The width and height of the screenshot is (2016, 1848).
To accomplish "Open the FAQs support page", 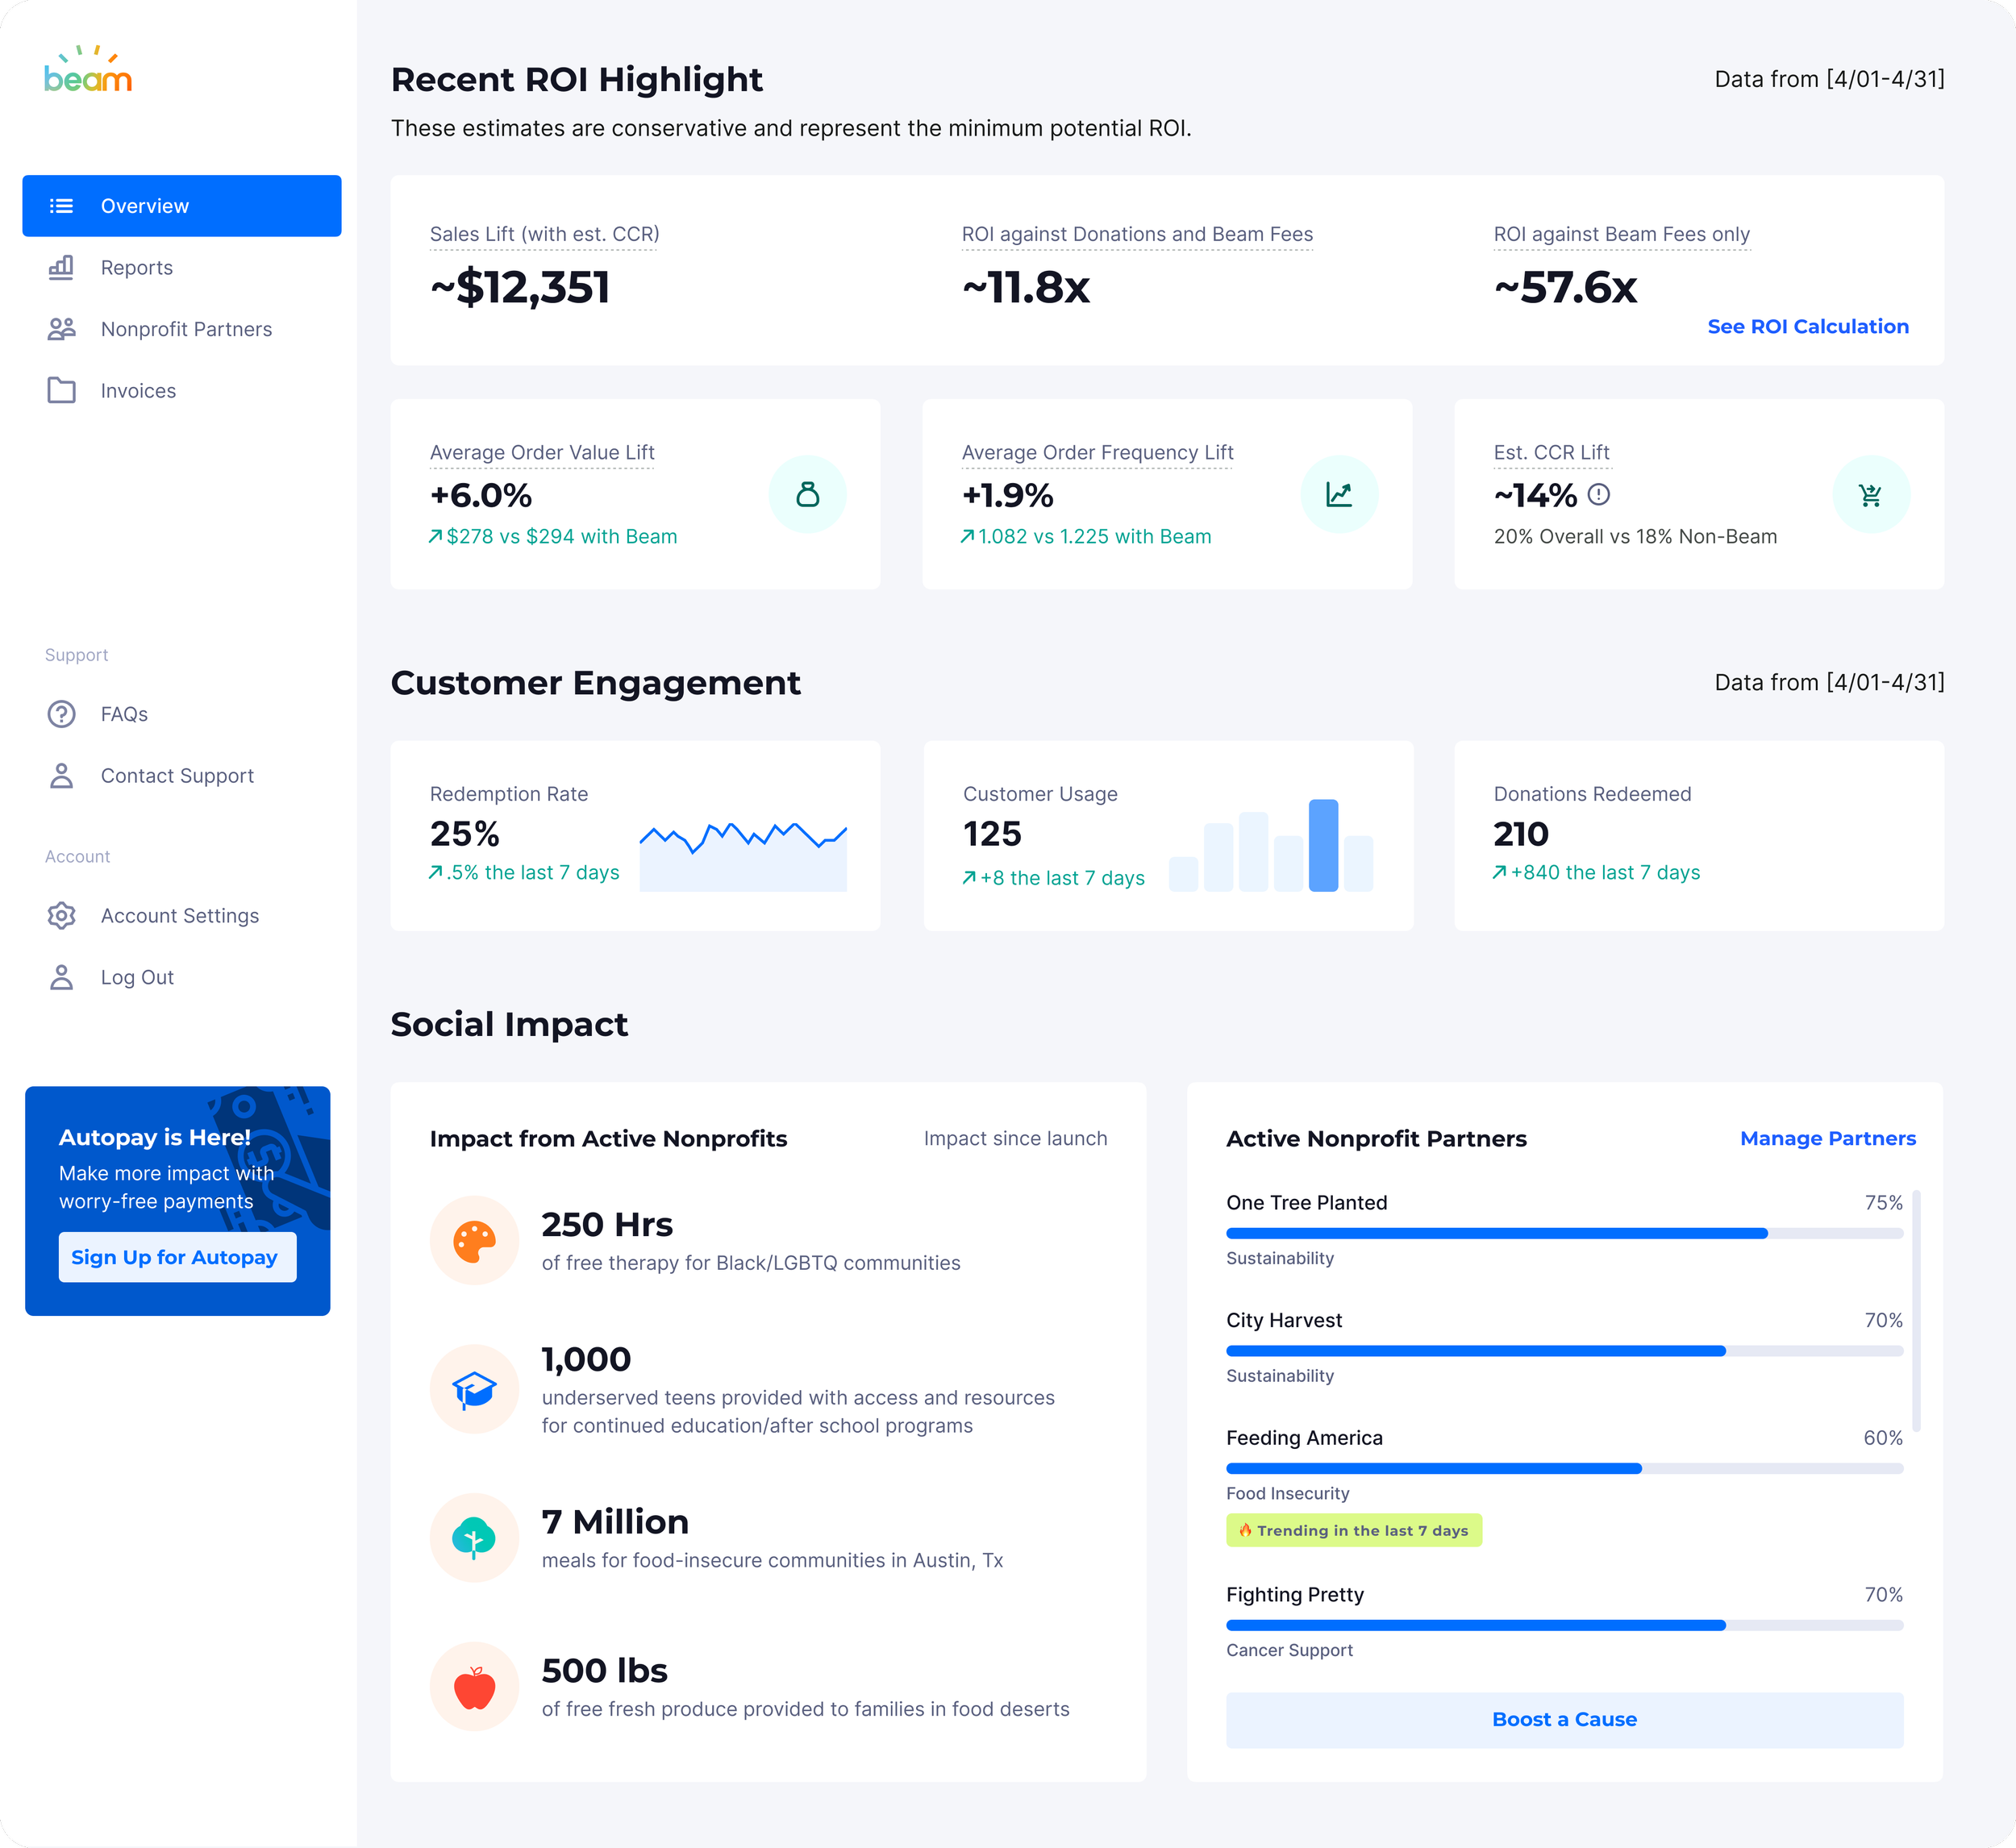I will [x=124, y=714].
